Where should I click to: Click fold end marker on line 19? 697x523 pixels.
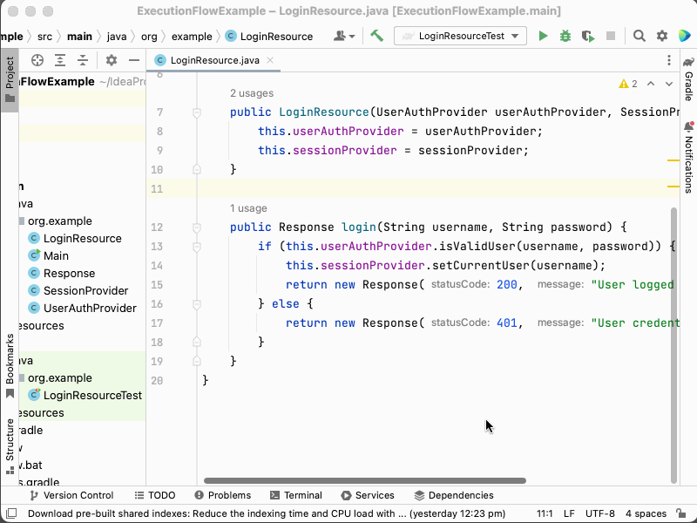pos(197,361)
